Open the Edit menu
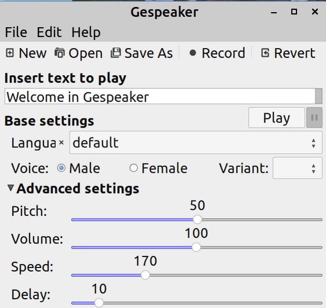326x308 pixels. 49,32
